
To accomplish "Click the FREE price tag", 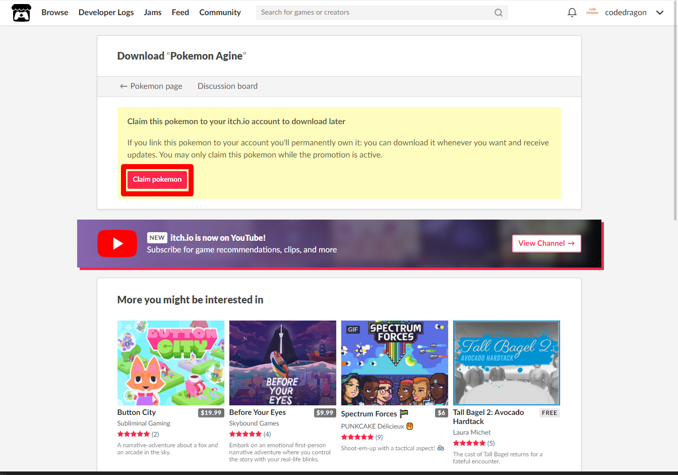I will coord(549,413).
